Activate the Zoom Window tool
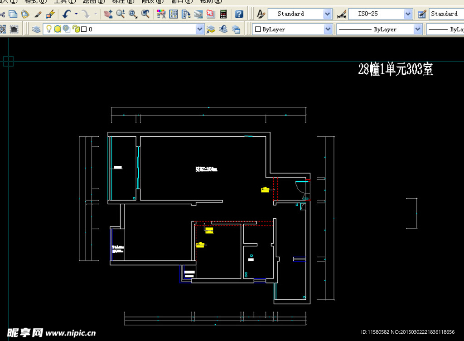 pyautogui.click(x=133, y=14)
